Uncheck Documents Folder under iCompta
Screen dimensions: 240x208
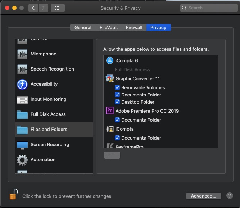tap(117, 138)
